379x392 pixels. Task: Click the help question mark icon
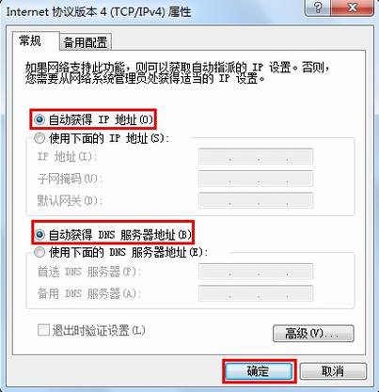point(317,7)
